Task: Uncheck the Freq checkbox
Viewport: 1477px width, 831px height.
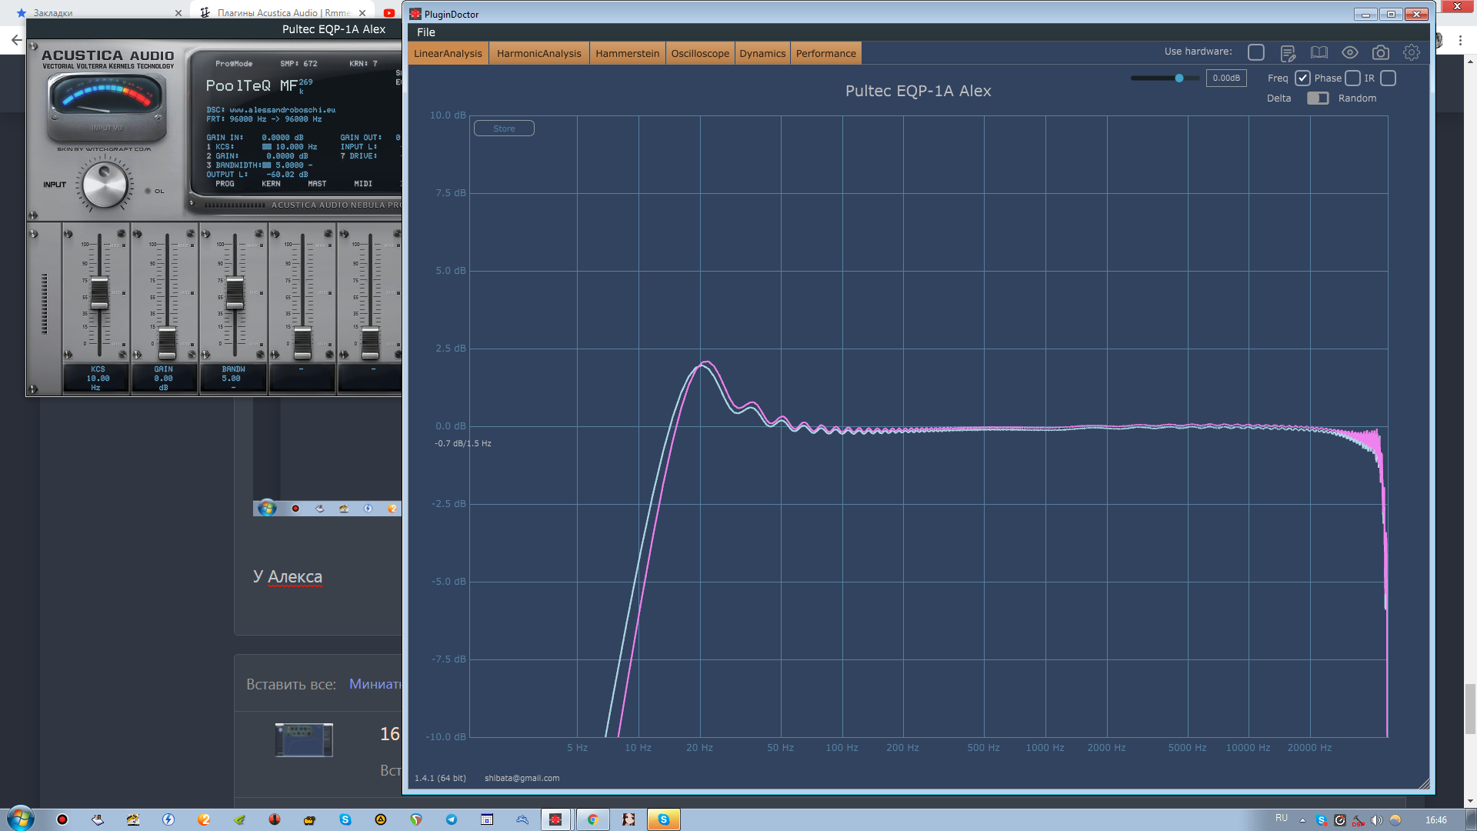Action: pyautogui.click(x=1302, y=78)
